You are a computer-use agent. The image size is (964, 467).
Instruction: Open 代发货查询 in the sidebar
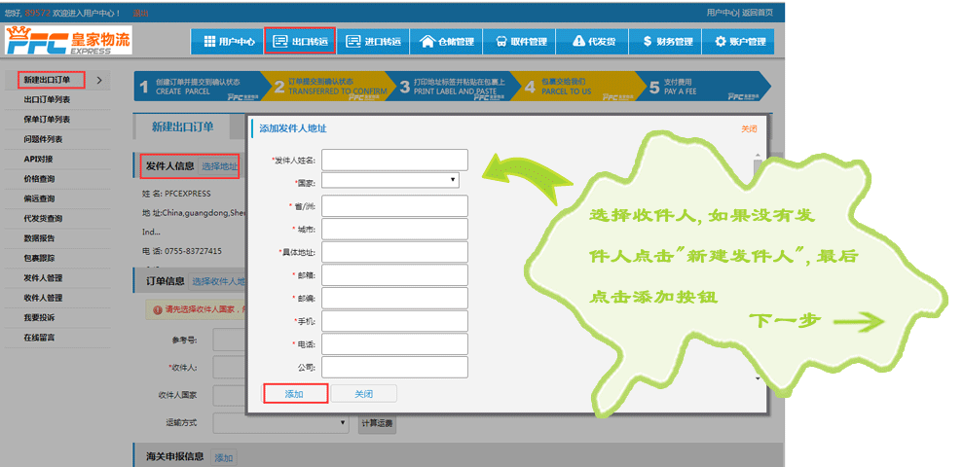43,218
